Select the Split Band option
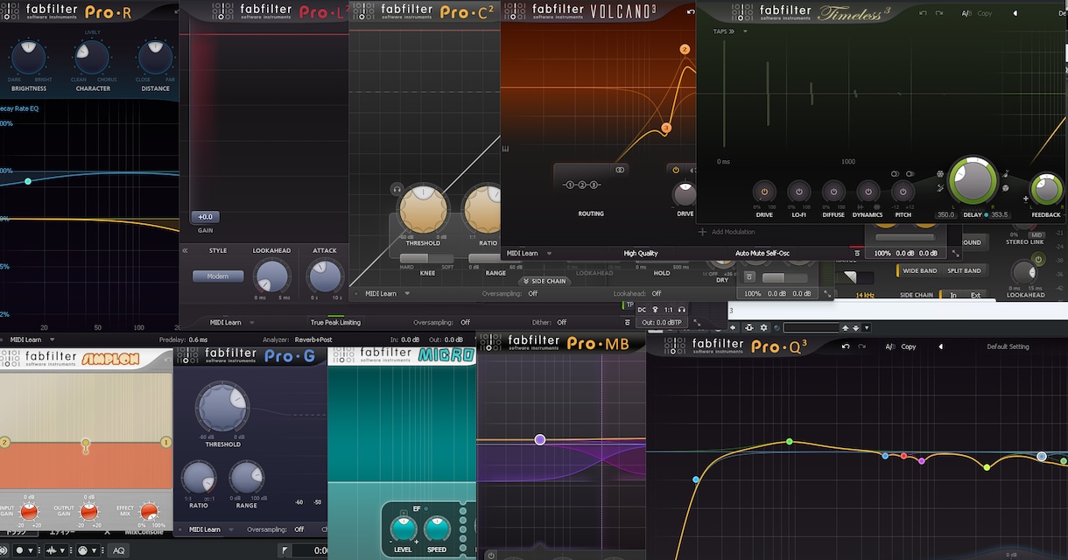The height and width of the screenshot is (560, 1068). 964,270
